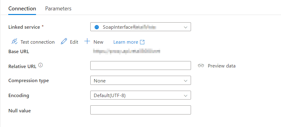Click the New linked service button
The image size is (281, 127).
(x=98, y=42)
